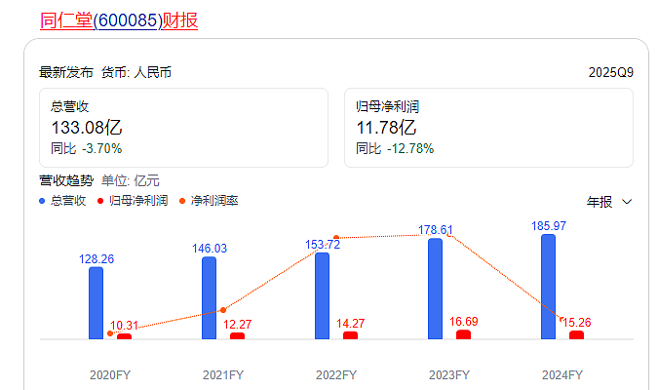Click the 单位: 亿元 label

131,181
